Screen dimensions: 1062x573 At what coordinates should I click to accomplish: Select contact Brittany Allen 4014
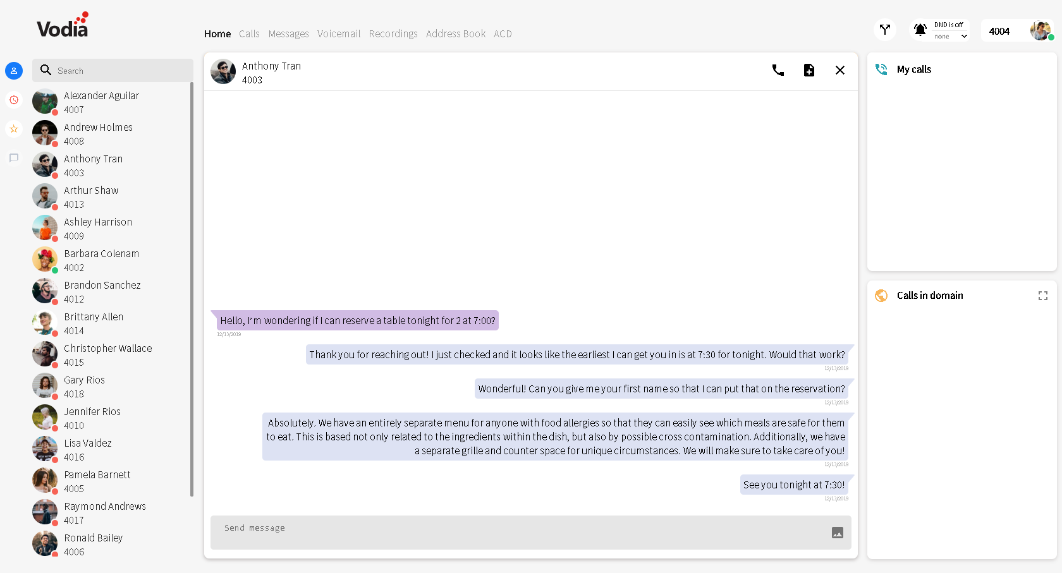(111, 323)
